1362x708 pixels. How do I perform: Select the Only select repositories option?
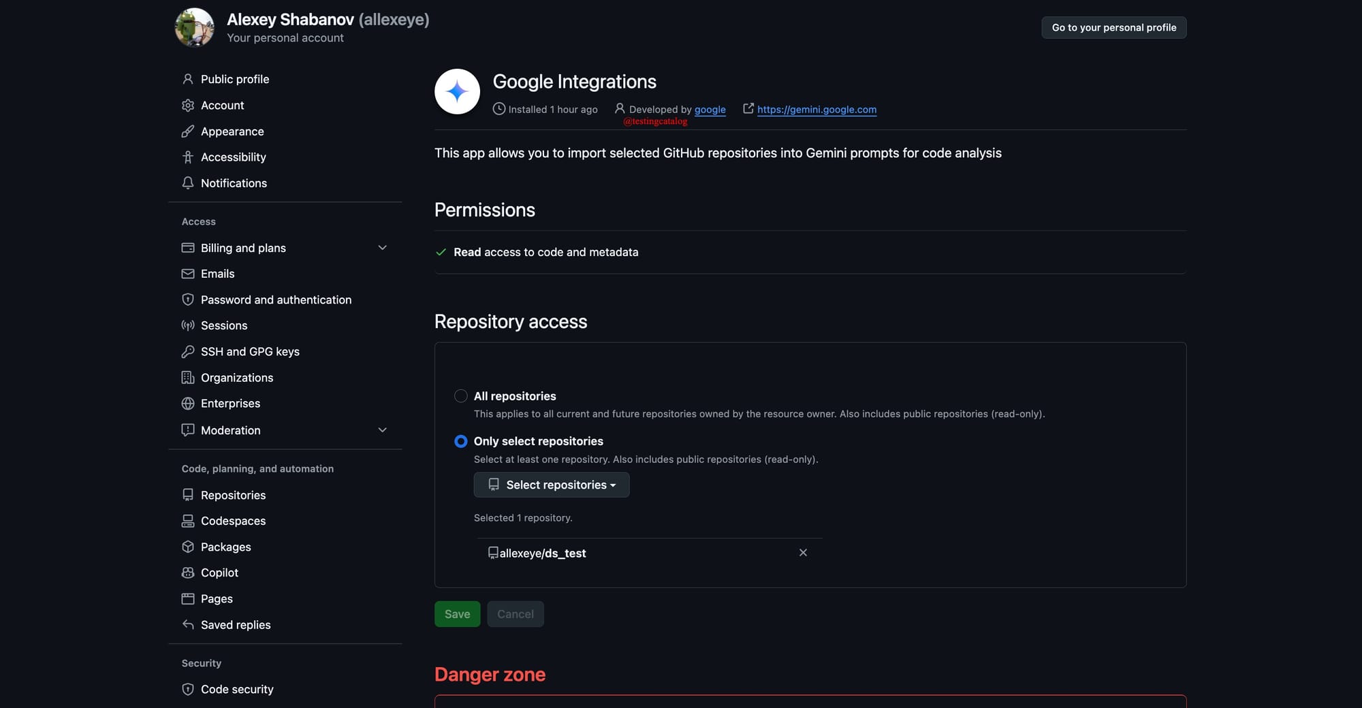point(461,441)
